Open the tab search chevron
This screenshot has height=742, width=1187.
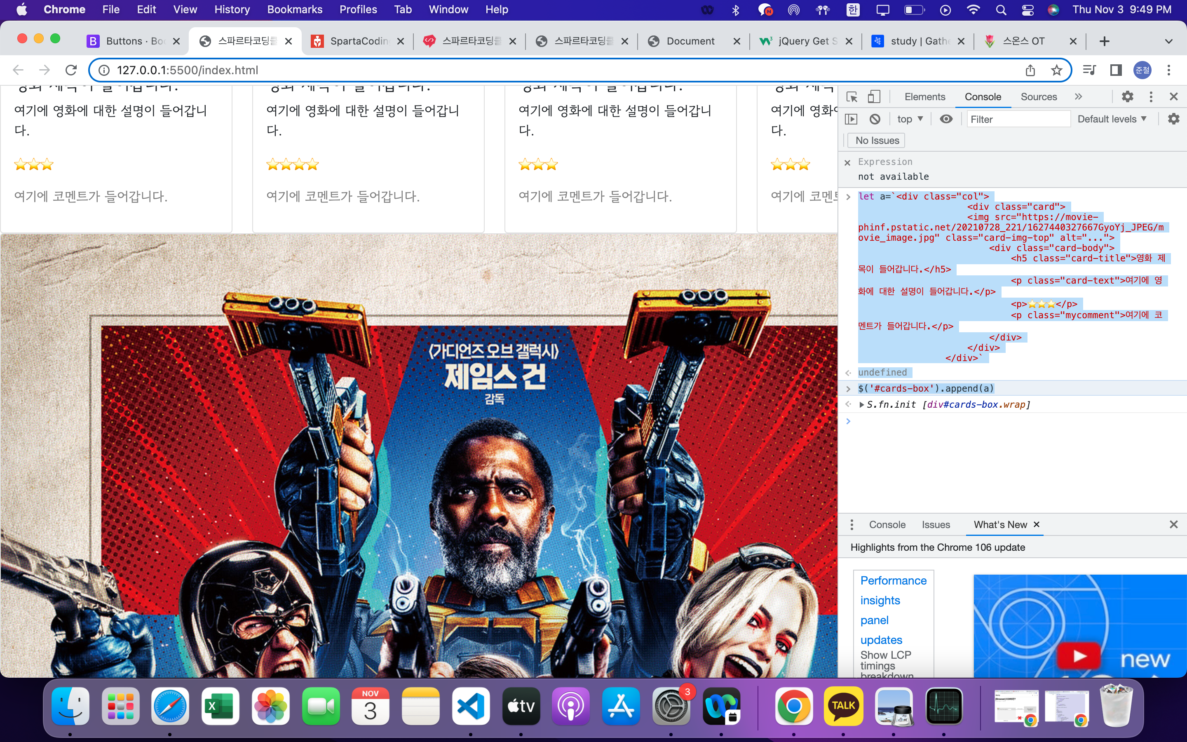point(1169,41)
